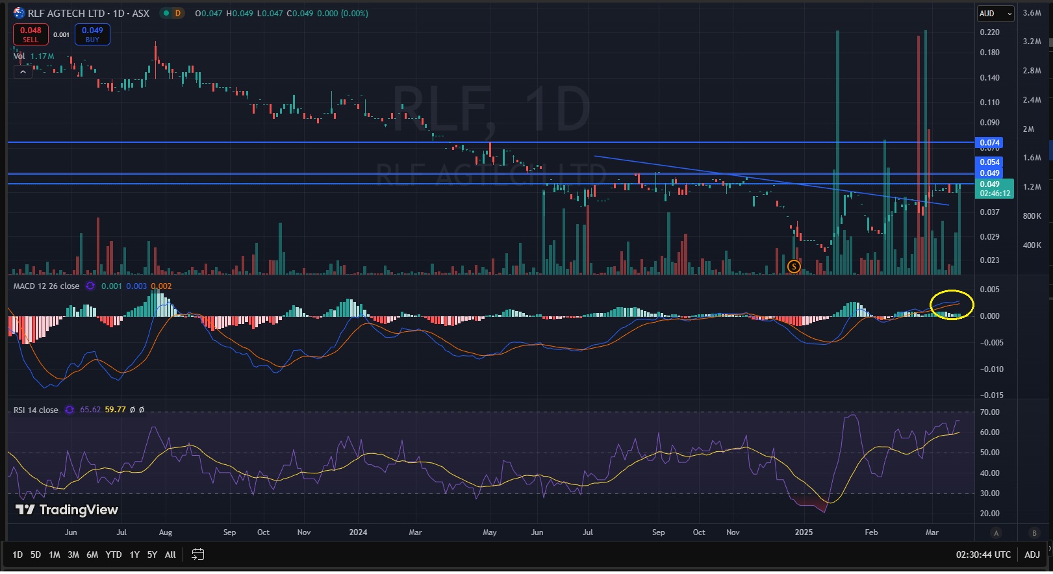1053x574 pixels.
Task: Collapse the indicator legend with the chevron arrow
Action: 23,72
